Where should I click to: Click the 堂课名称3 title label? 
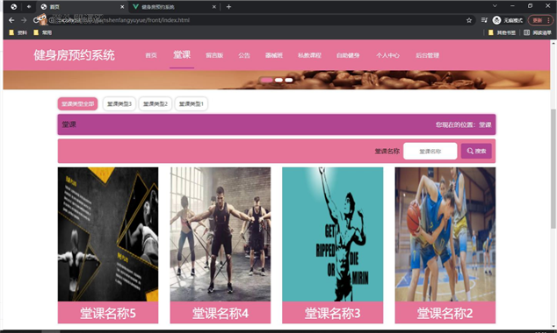pyautogui.click(x=332, y=313)
